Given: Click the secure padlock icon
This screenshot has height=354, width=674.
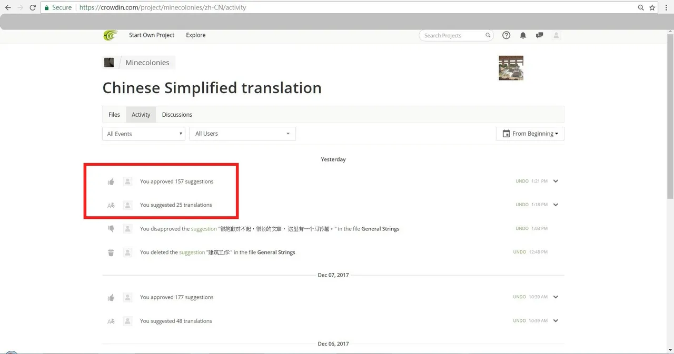Looking at the screenshot, I should click(x=46, y=7).
